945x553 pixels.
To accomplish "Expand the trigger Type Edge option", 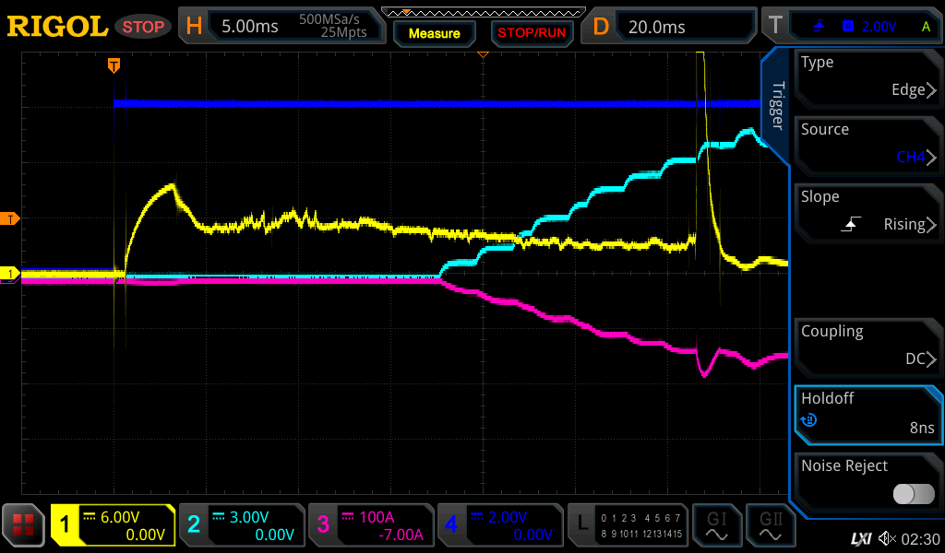I will pyautogui.click(x=867, y=77).
